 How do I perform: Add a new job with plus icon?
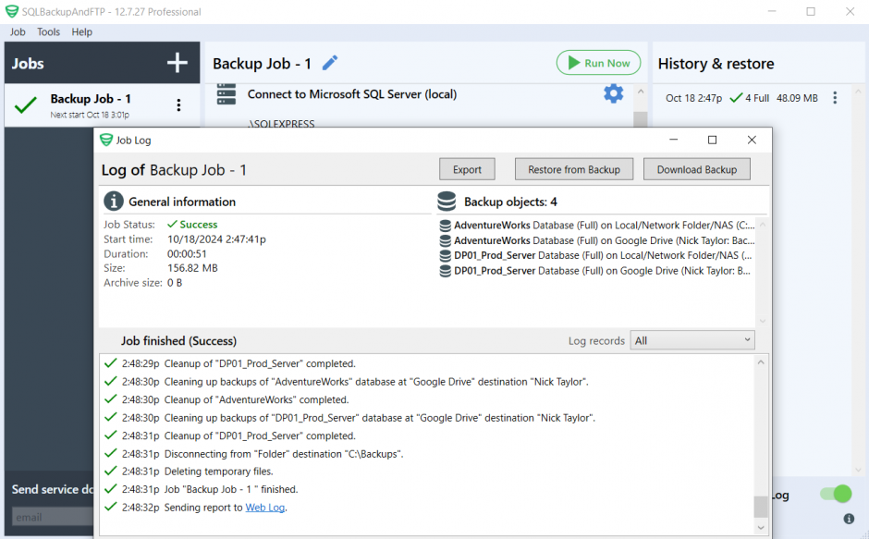(x=177, y=63)
